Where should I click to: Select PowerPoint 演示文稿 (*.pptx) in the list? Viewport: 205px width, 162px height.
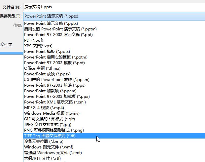[x=114, y=23]
